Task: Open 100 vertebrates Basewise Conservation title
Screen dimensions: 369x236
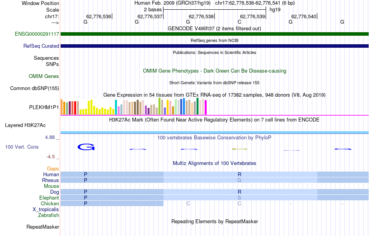Action: click(x=214, y=137)
